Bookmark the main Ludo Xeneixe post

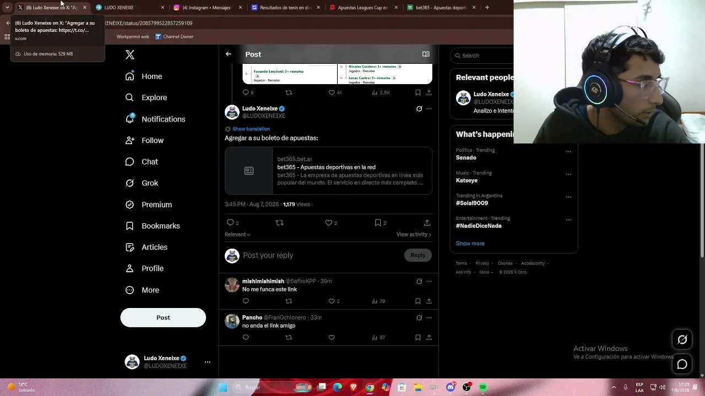378,223
